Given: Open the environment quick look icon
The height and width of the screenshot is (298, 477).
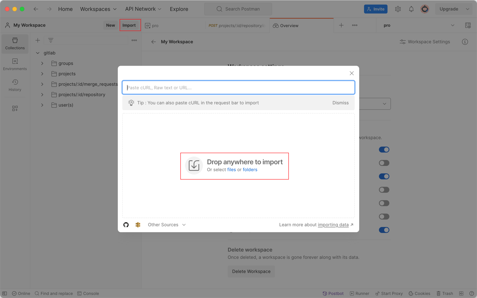Looking at the screenshot, I should [x=468, y=25].
